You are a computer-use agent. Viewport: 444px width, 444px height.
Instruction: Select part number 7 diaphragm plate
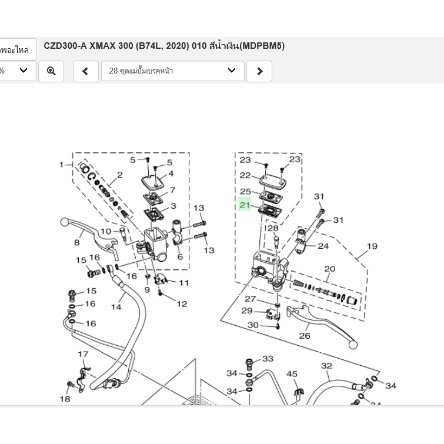click(x=172, y=190)
